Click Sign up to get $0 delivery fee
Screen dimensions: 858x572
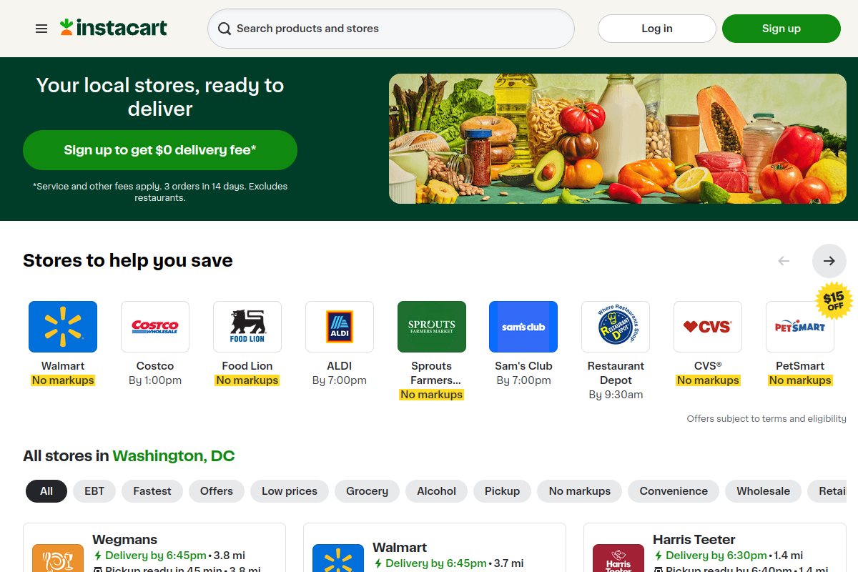[x=160, y=150]
